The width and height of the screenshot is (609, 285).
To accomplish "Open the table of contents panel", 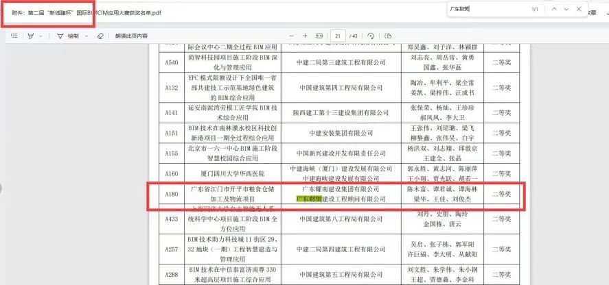I will pyautogui.click(x=14, y=36).
